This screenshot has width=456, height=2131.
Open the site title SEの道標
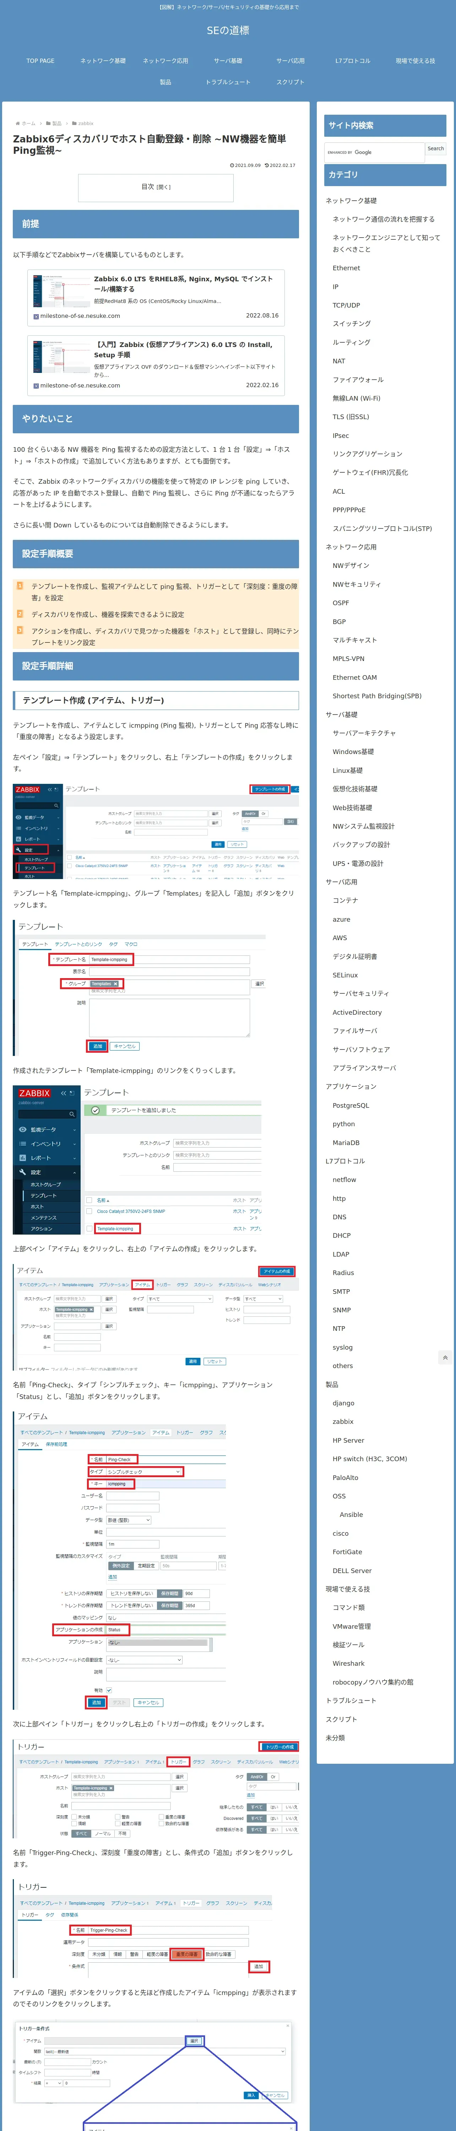(x=228, y=31)
